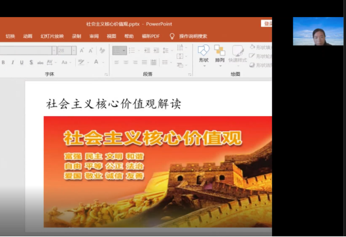Toggle Italic formatting button

click(12, 62)
